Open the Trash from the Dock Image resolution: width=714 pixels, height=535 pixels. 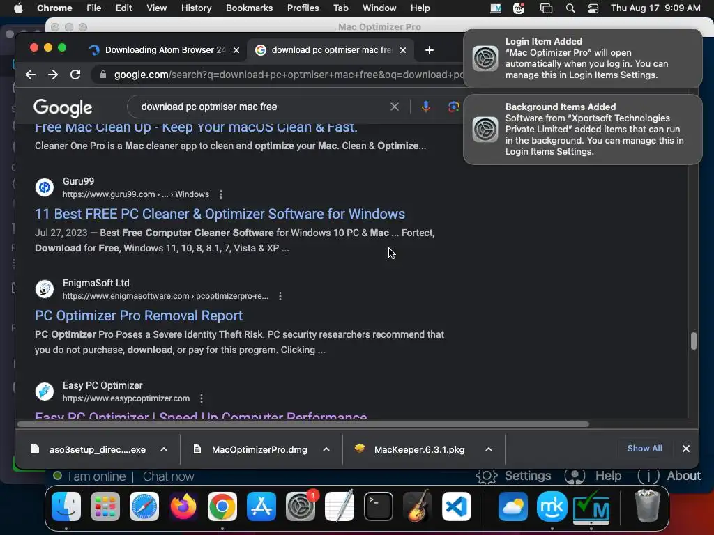tap(648, 506)
